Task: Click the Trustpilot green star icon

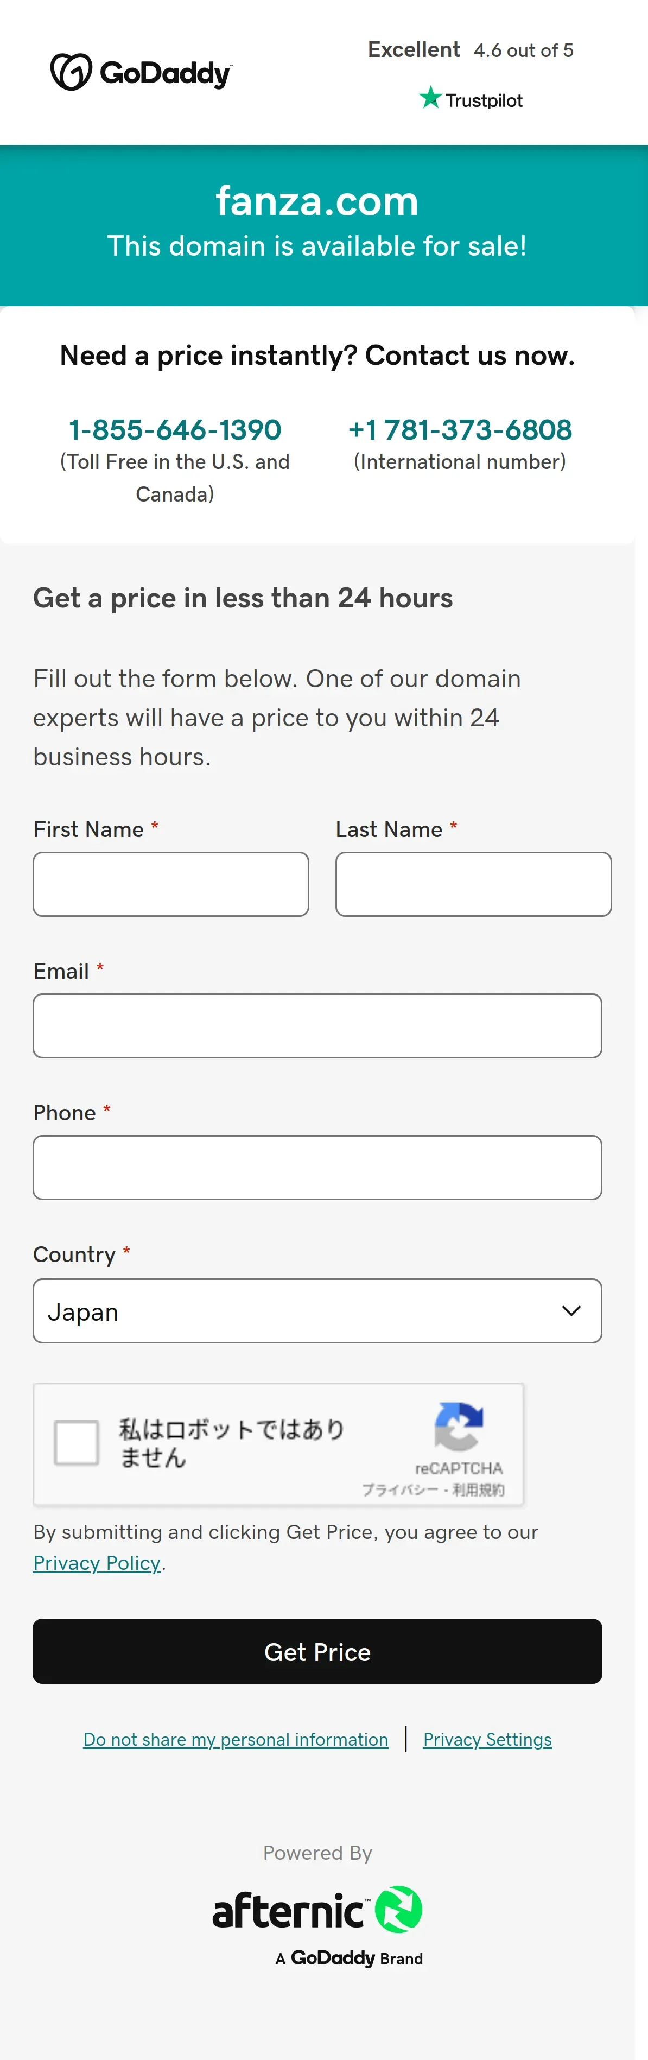Action: pyautogui.click(x=430, y=98)
